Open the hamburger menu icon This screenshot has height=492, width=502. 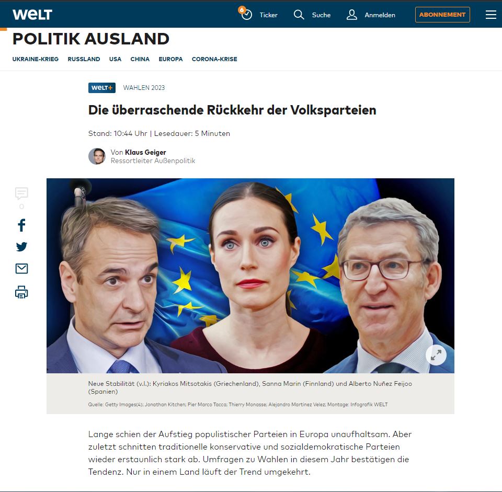click(491, 15)
